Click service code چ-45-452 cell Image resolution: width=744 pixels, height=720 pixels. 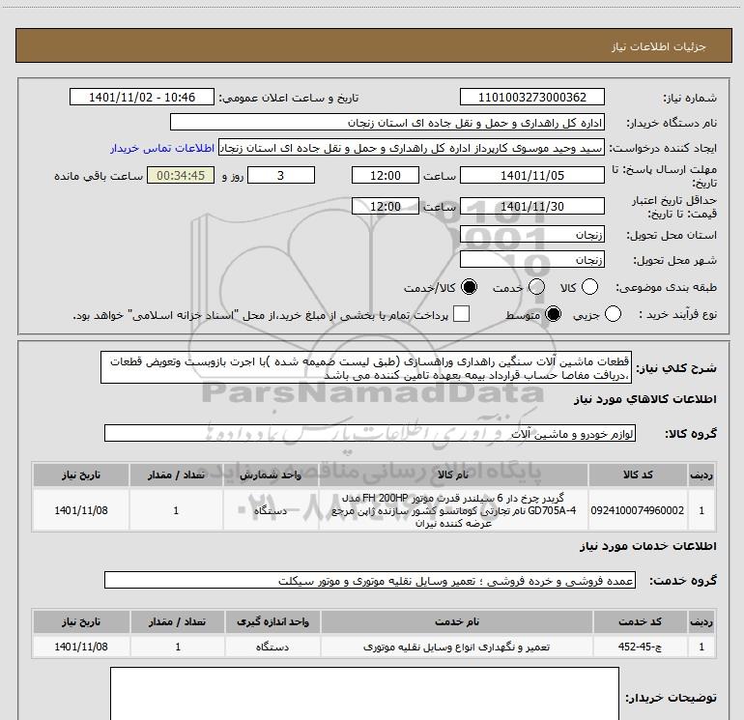(x=640, y=647)
